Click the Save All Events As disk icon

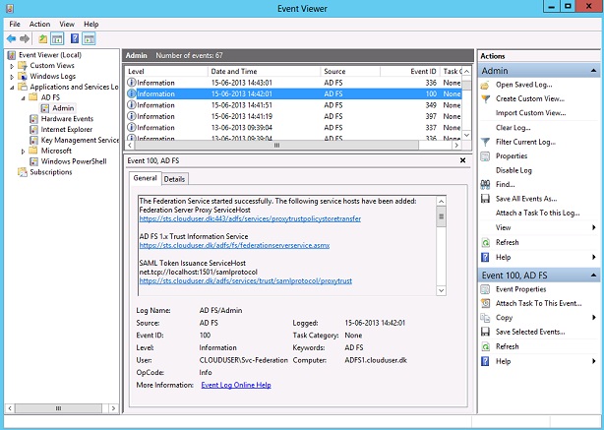(485, 199)
